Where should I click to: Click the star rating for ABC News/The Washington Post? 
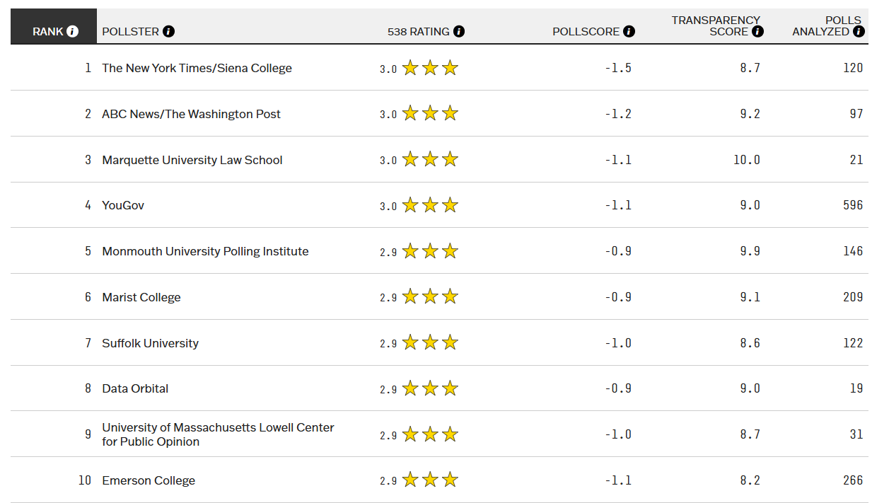tap(430, 113)
